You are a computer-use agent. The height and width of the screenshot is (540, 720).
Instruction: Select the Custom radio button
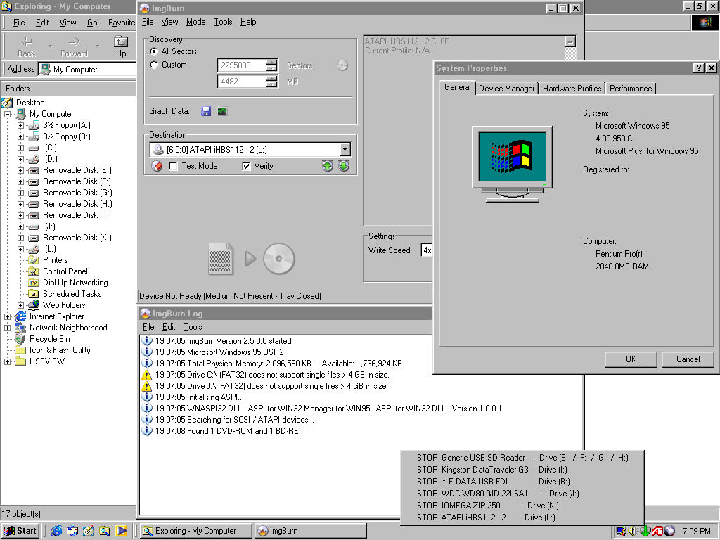[x=154, y=65]
